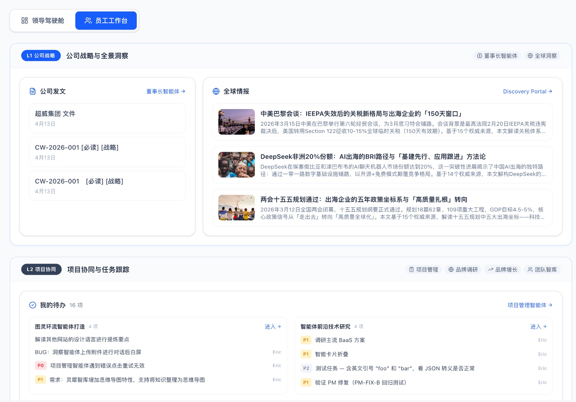Click arrow icon beside Discovery Portal
Image resolution: width=576 pixels, height=402 pixels.
(x=550, y=91)
